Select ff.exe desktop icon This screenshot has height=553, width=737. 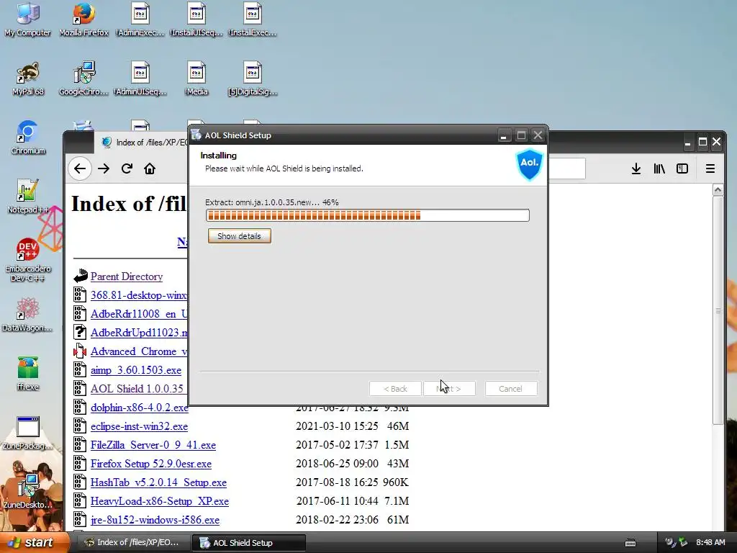(28, 374)
